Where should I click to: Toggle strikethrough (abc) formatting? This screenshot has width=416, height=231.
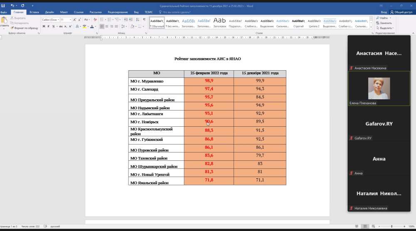click(x=61, y=27)
